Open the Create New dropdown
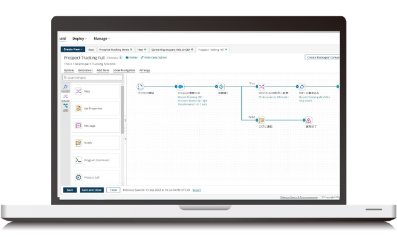This screenshot has width=397, height=237. [x=73, y=50]
